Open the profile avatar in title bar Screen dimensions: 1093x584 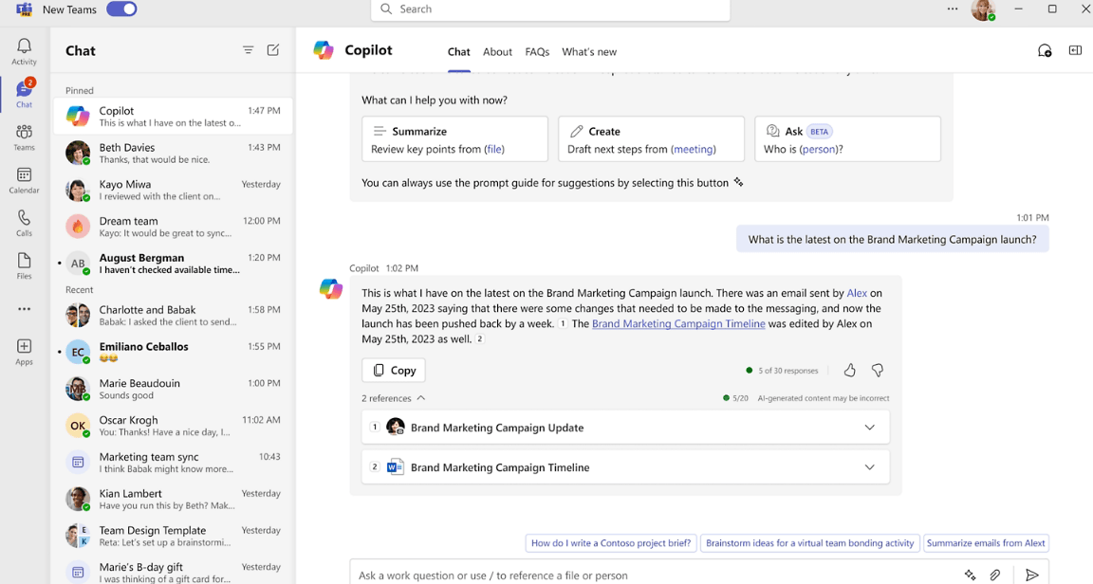(983, 9)
